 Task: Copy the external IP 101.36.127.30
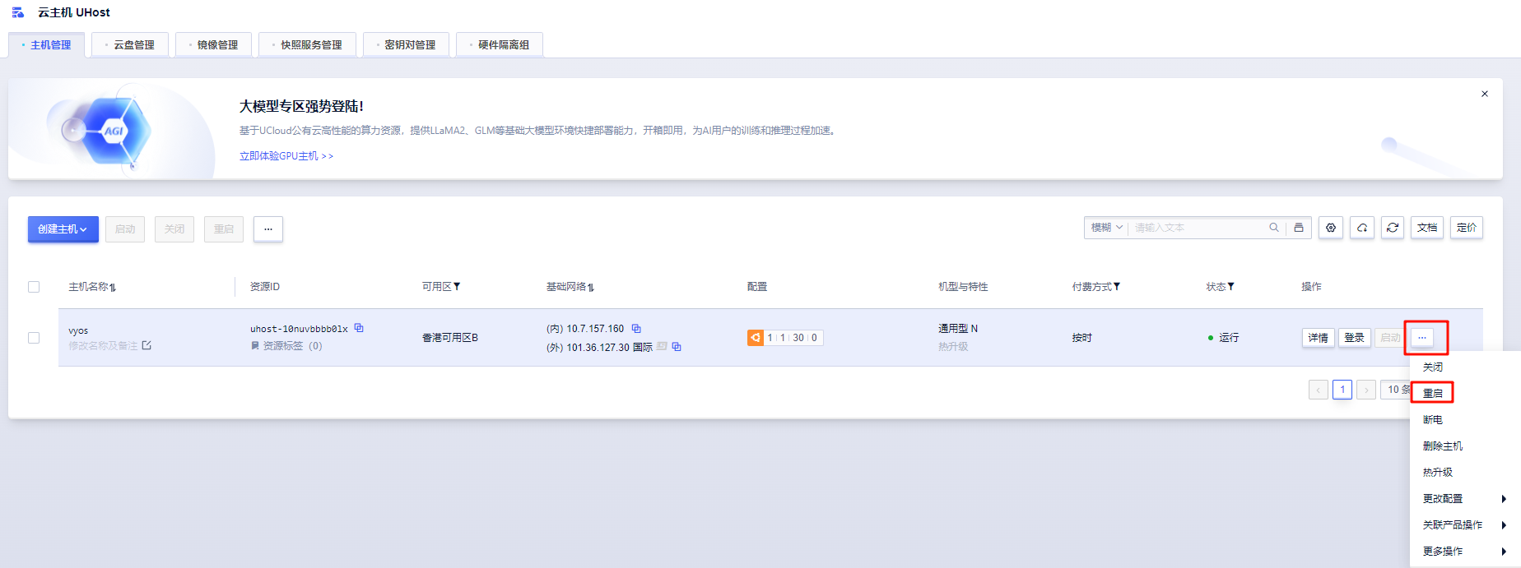(677, 347)
